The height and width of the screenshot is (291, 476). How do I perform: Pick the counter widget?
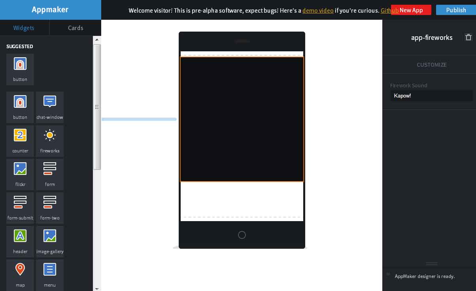20,141
